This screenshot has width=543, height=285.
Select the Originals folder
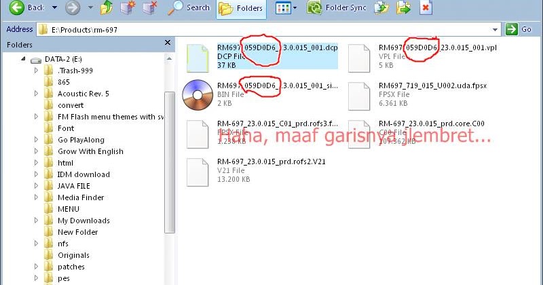[x=73, y=255]
